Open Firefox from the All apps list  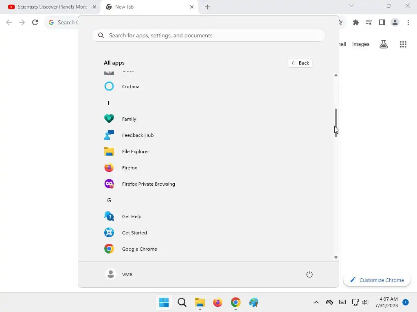tap(208, 168)
